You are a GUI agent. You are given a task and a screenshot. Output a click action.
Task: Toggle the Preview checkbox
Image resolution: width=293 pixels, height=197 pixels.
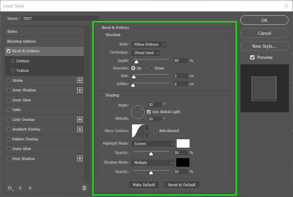click(252, 57)
